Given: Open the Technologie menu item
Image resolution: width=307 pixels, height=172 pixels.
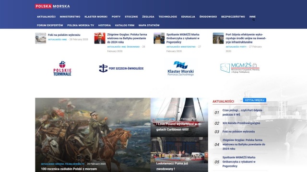Looking at the screenshot, I should [x=167, y=17].
